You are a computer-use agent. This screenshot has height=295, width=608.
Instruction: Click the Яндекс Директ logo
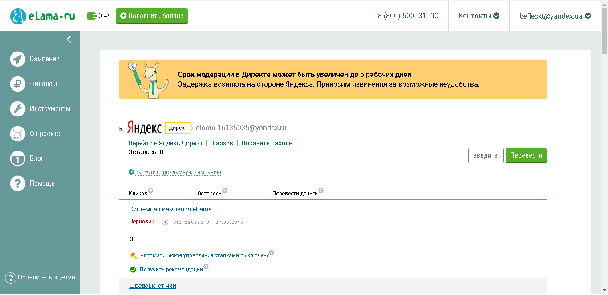(x=160, y=128)
